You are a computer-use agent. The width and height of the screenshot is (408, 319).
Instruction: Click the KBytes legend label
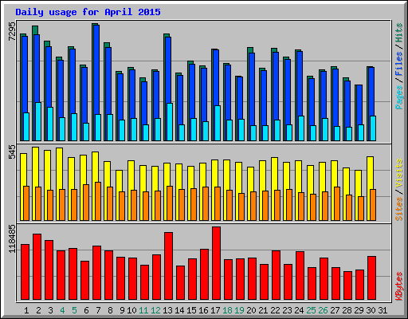coord(398,286)
